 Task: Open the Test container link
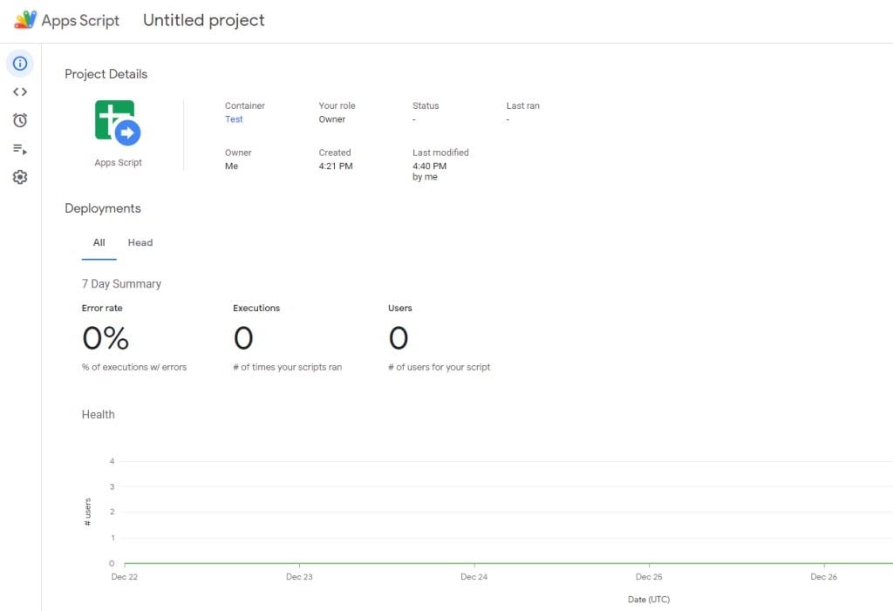(x=234, y=119)
